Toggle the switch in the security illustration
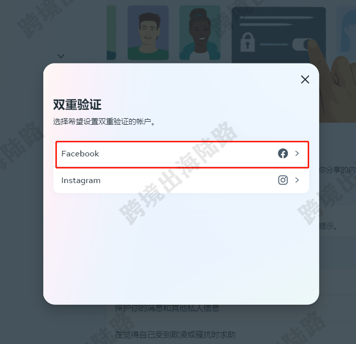Viewport: 356px width, 344px height. [x=302, y=44]
